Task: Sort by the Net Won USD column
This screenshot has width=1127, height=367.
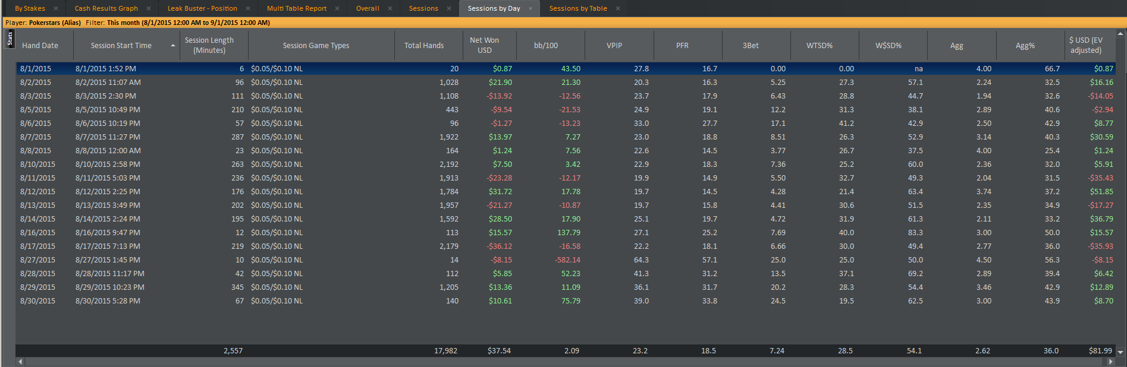Action: (484, 45)
